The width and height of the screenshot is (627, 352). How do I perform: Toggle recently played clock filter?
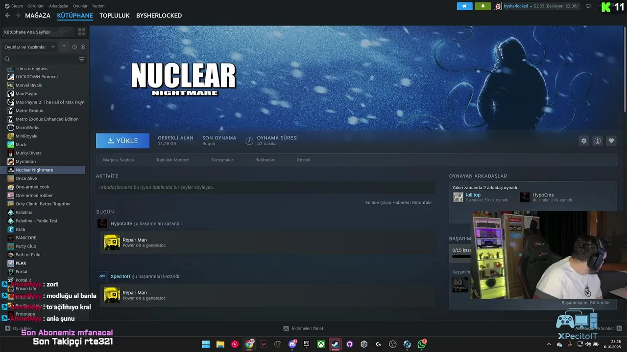pos(74,47)
